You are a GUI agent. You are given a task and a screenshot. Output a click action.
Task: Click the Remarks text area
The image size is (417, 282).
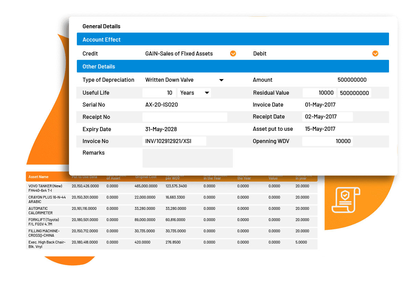click(187, 158)
